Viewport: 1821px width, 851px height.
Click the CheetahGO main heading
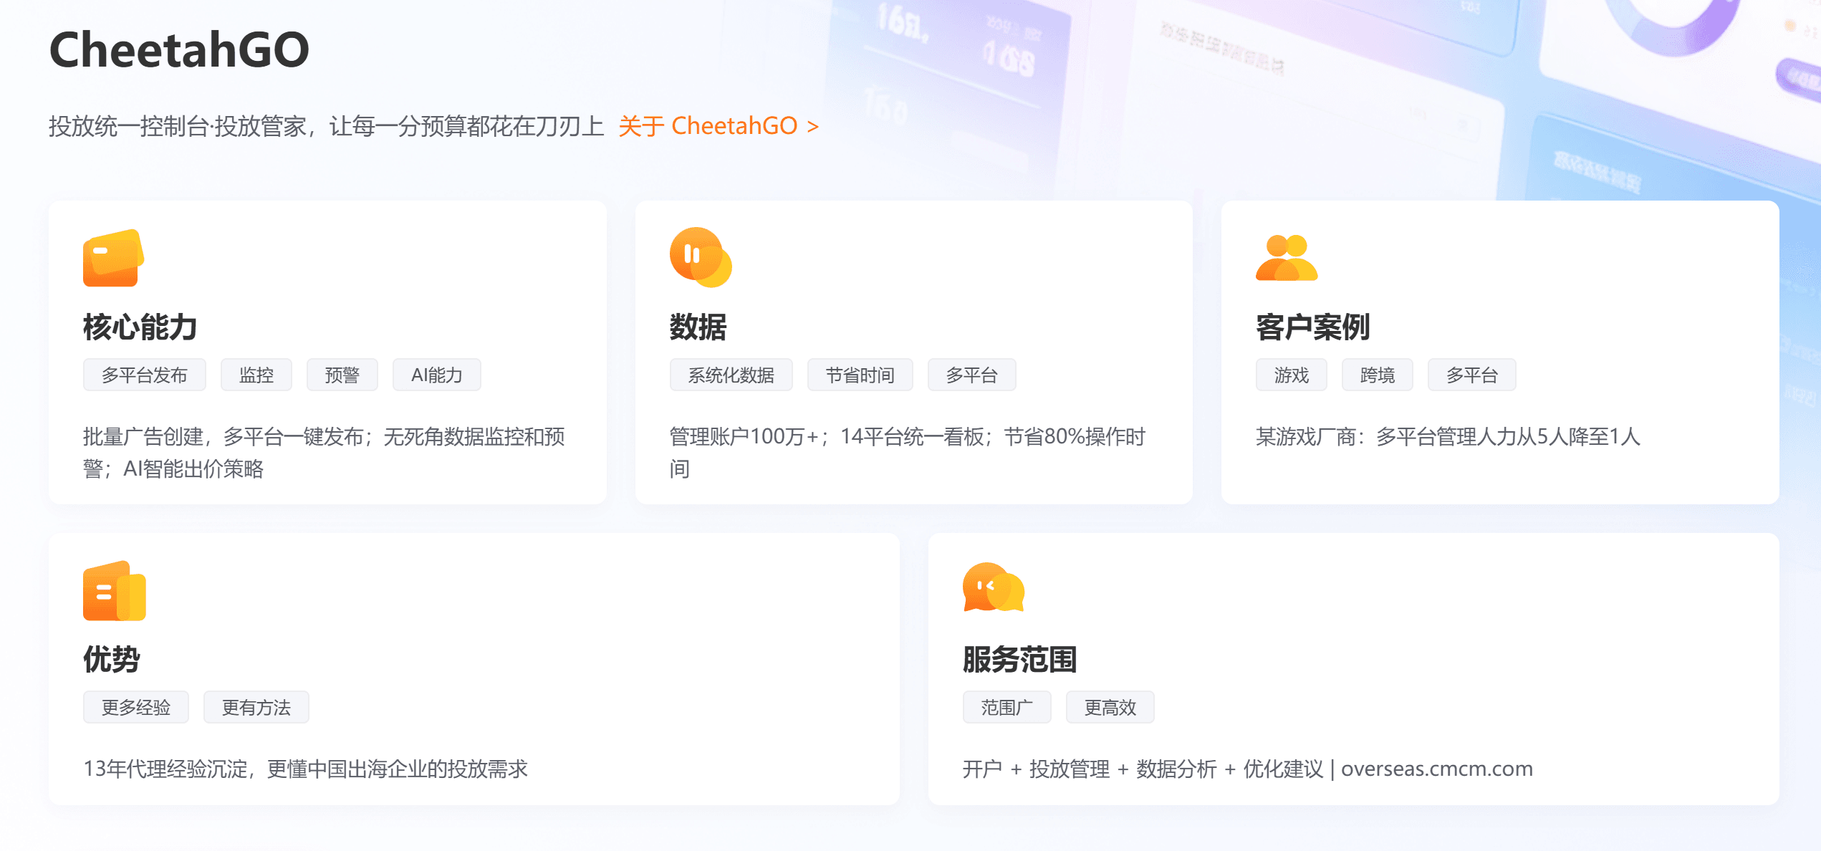179,49
